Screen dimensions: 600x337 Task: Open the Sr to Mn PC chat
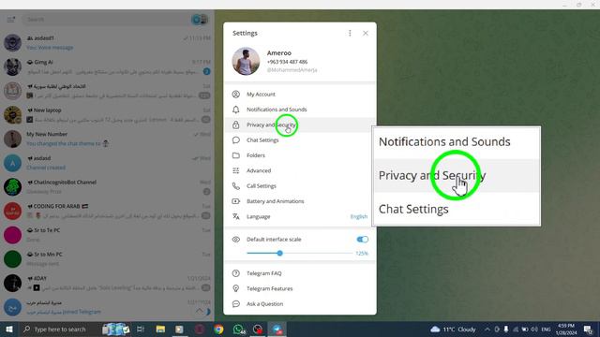[x=107, y=259]
